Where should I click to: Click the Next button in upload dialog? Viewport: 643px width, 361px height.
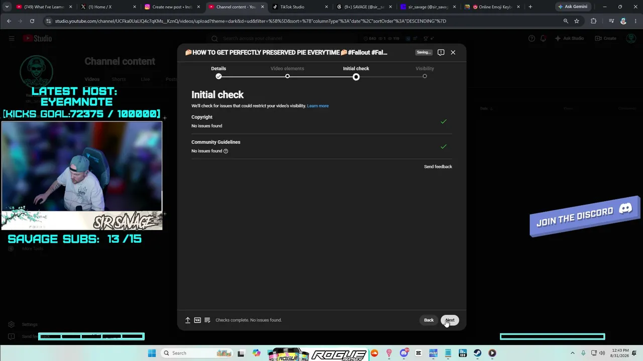click(x=450, y=320)
